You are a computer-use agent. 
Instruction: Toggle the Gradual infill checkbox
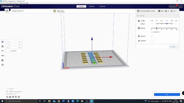click(x=152, y=32)
